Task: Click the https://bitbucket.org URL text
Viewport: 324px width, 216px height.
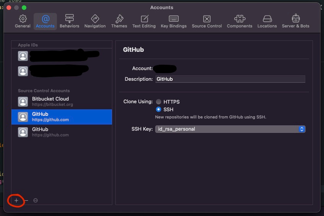Action: [52, 104]
